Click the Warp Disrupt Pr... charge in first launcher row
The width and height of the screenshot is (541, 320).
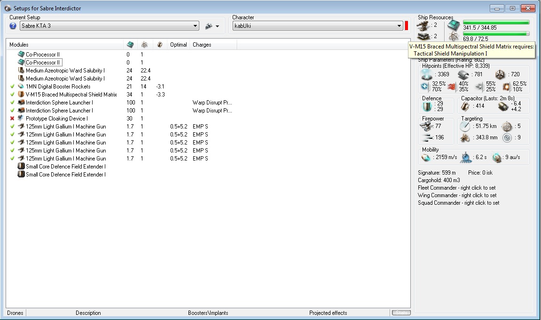212,102
